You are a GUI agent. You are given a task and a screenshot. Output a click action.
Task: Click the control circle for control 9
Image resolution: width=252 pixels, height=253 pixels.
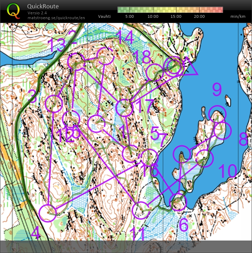point(217,114)
